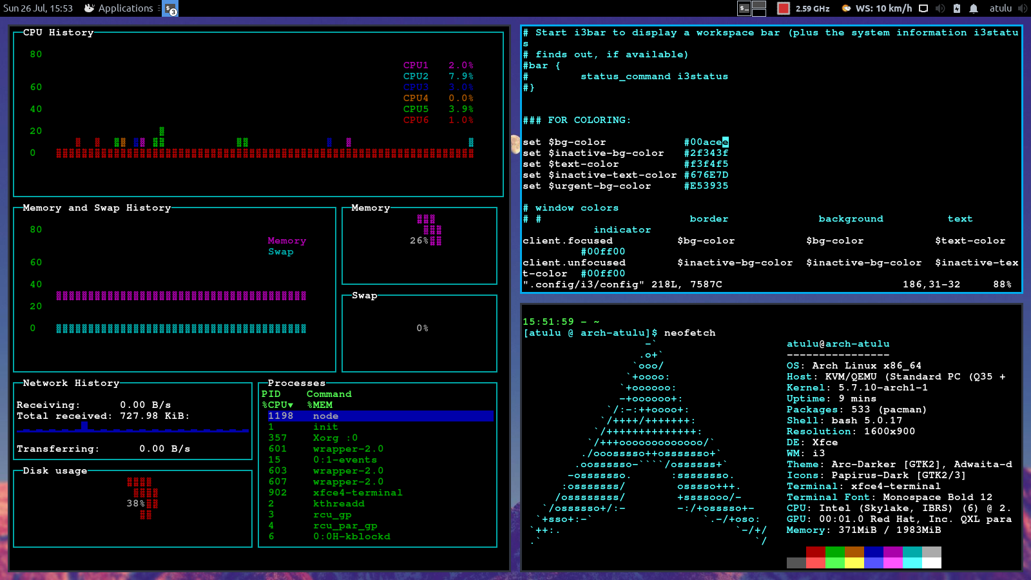Click the CPU6 legend entry
This screenshot has width=1031, height=580.
coord(439,121)
